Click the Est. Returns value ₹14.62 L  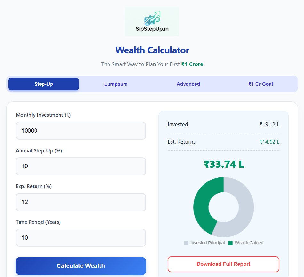[269, 142]
